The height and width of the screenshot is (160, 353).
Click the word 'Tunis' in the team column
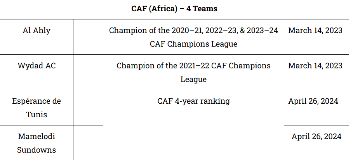point(37,114)
